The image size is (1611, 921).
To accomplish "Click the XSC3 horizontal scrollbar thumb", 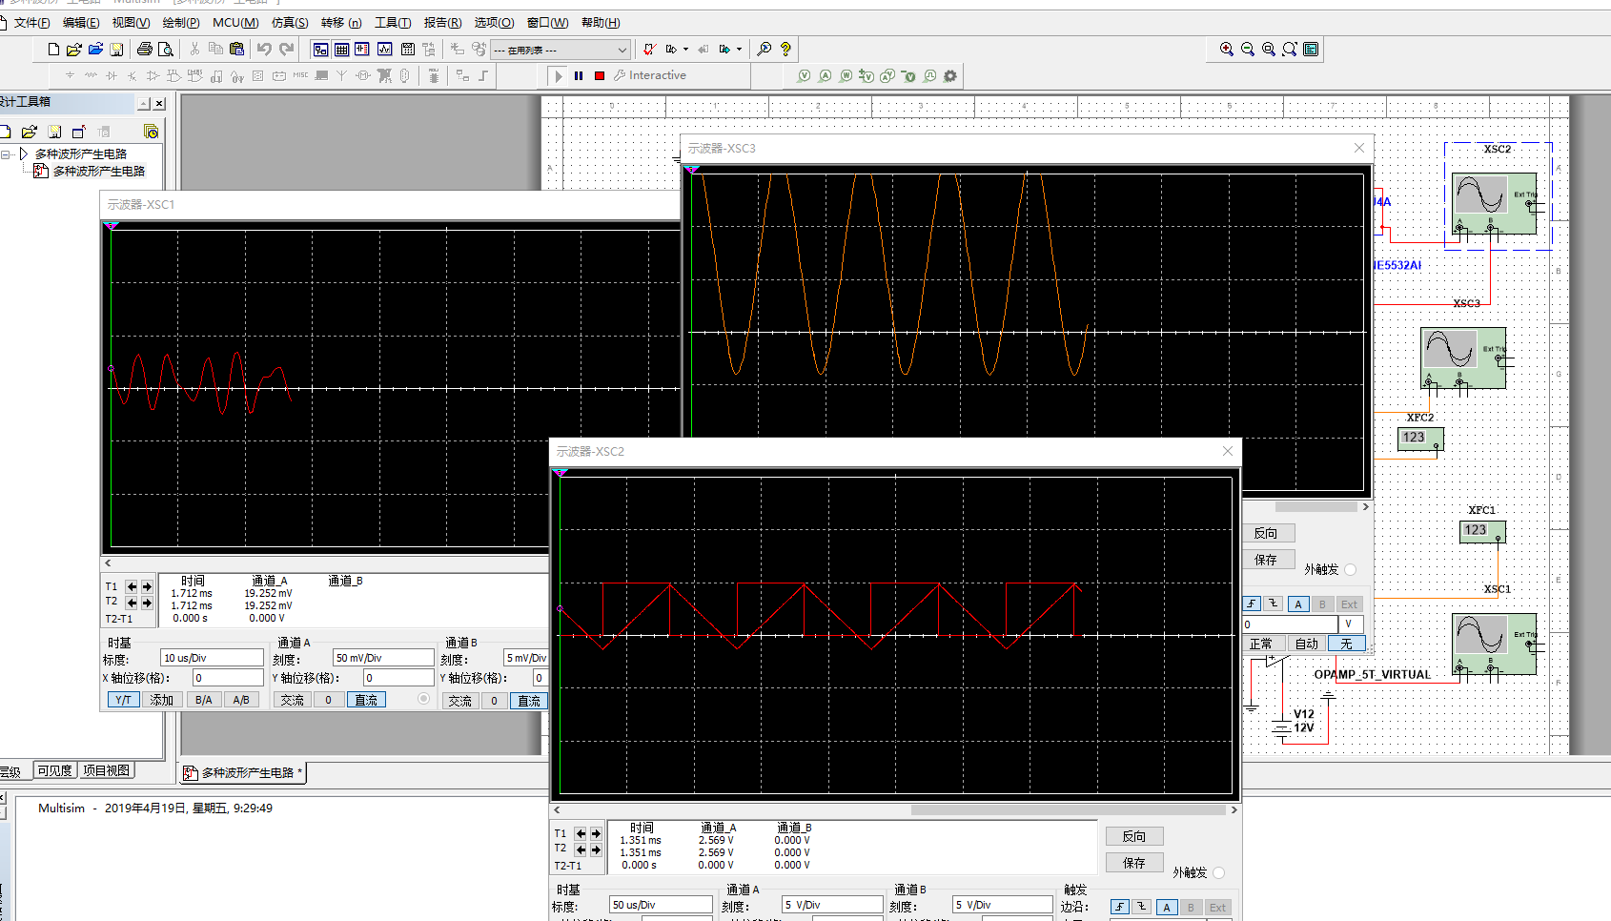I will 1316,507.
